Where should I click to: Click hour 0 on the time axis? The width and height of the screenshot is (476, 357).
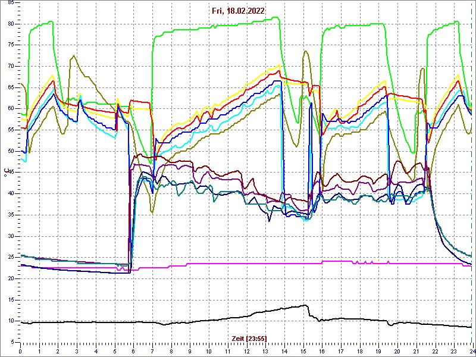click(20, 351)
